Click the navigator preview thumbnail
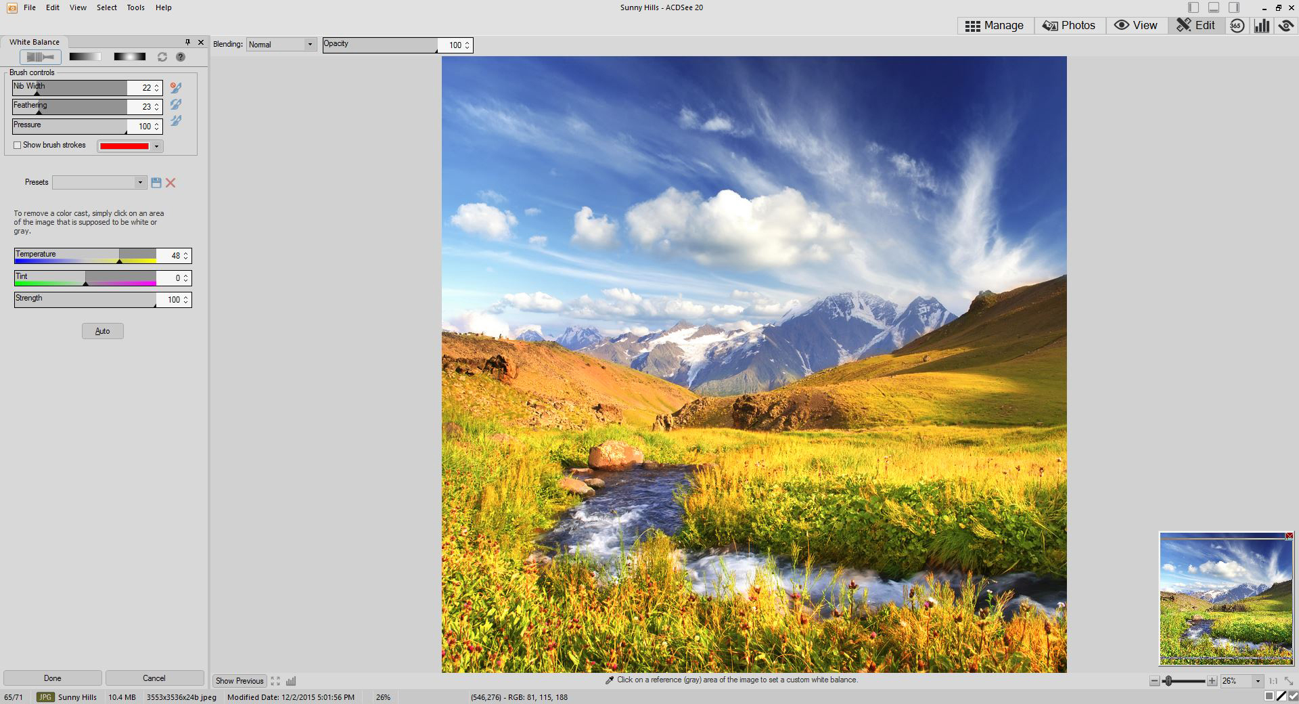This screenshot has width=1299, height=704. tap(1226, 598)
